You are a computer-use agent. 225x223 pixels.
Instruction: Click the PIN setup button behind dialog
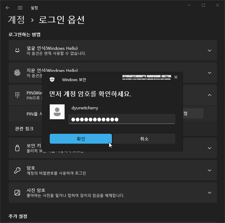coord(193,113)
